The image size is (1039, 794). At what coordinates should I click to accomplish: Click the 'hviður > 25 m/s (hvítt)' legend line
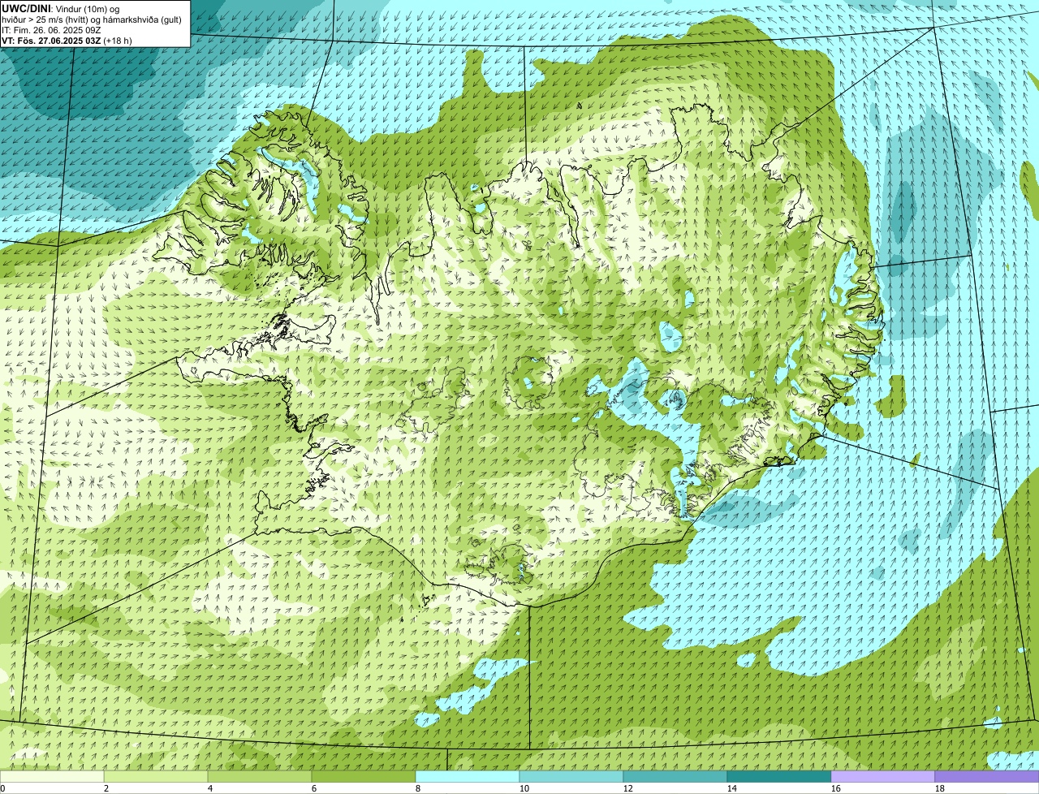coord(92,19)
